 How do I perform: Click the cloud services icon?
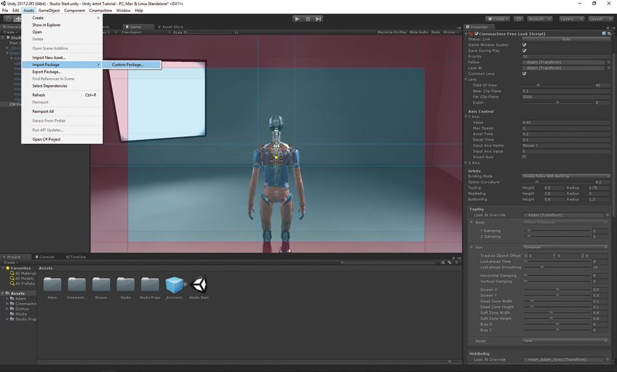519,19
